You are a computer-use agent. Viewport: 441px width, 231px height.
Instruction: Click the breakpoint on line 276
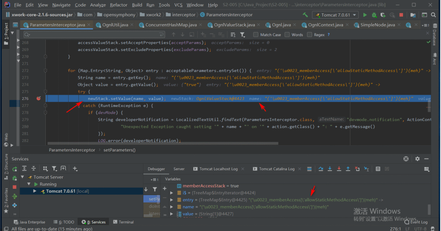coord(38,98)
